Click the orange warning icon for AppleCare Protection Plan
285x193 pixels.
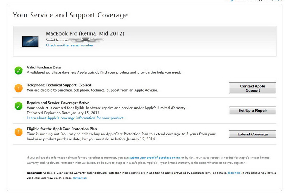19,132
